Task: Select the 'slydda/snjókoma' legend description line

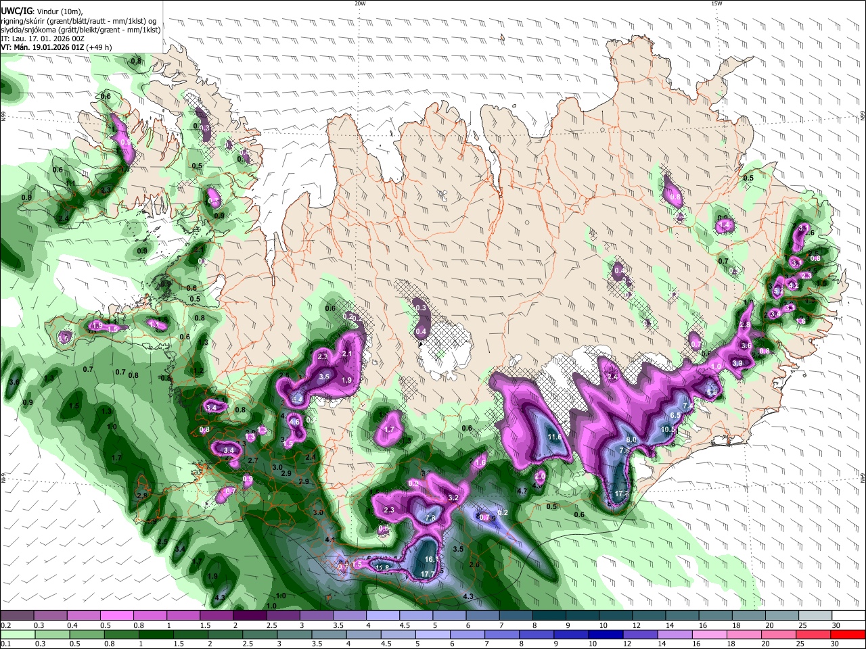Action: coord(81,30)
